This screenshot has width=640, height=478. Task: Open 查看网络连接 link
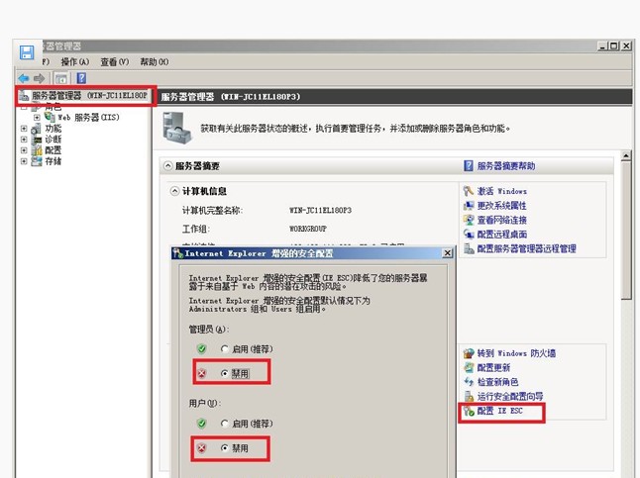coord(502,220)
